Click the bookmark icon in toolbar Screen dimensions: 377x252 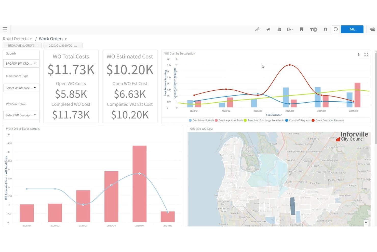click(x=301, y=29)
